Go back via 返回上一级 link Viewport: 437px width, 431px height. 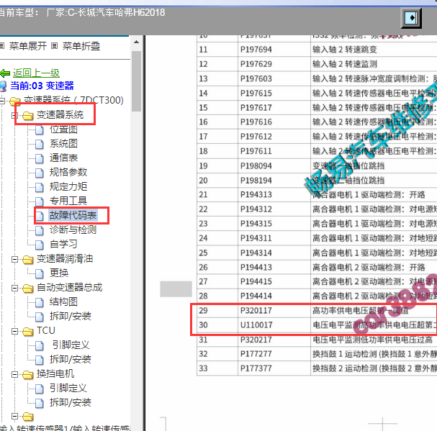click(36, 73)
